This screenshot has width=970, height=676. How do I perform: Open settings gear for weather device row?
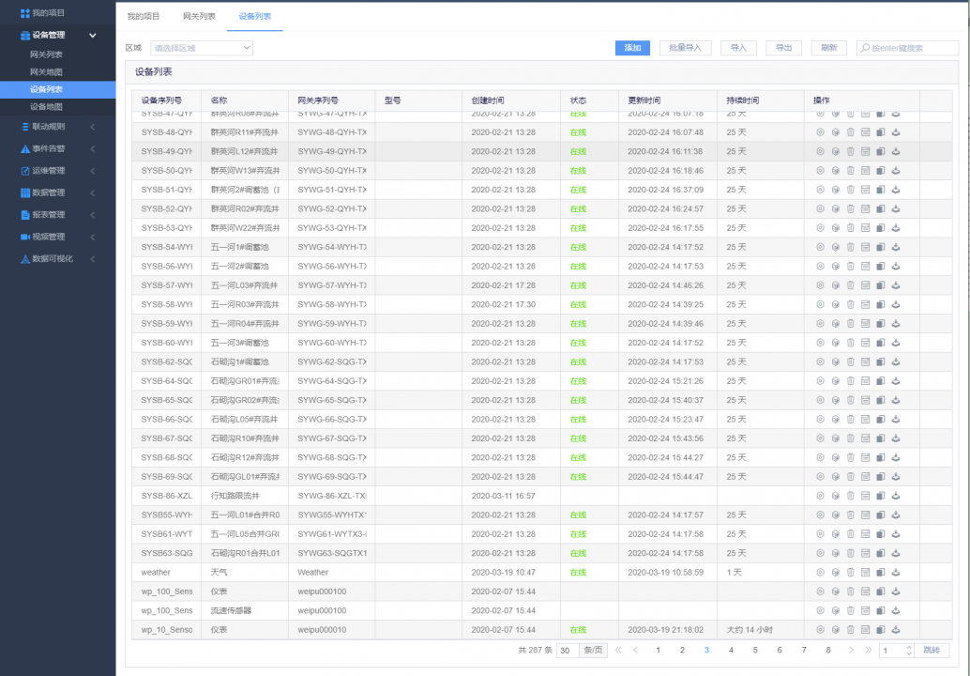(x=820, y=572)
